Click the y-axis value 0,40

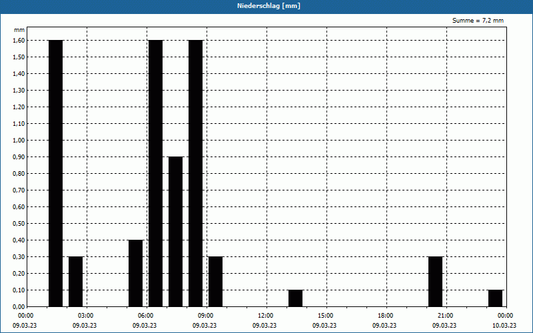coord(19,240)
